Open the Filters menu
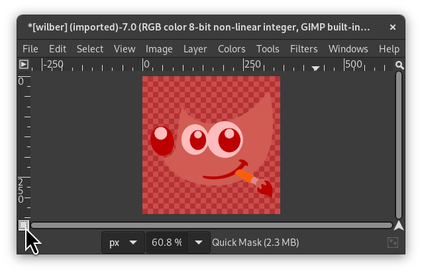Viewport: 422px width, 273px height. click(x=303, y=48)
